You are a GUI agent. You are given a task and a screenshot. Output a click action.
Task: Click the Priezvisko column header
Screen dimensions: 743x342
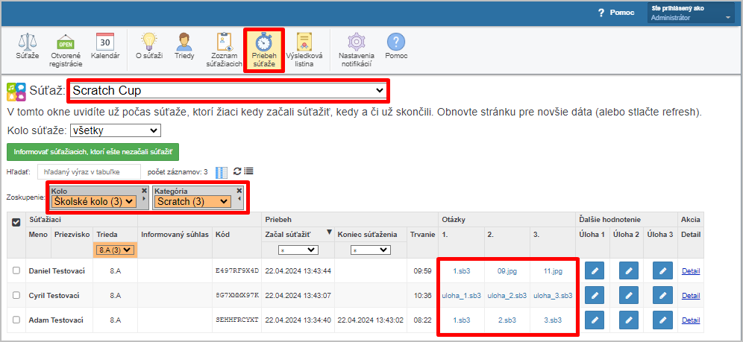[x=71, y=234]
